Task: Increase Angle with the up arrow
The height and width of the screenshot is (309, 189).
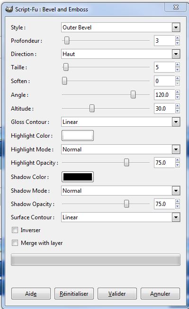Action: pos(178,93)
